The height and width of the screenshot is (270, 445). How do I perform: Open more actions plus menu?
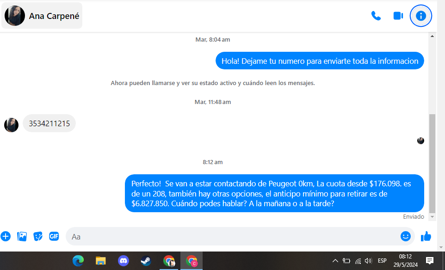point(6,236)
